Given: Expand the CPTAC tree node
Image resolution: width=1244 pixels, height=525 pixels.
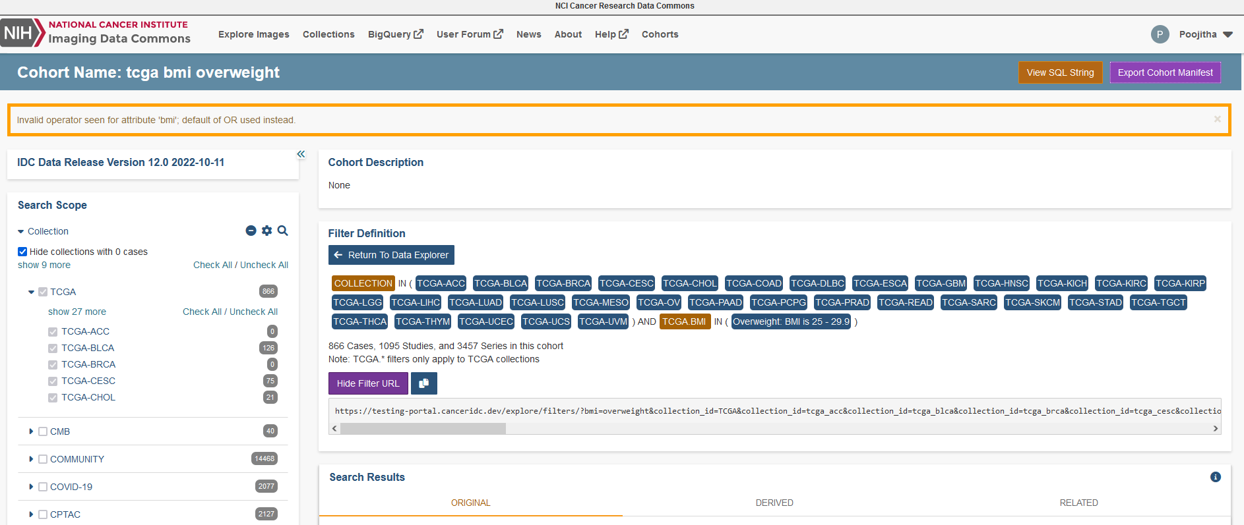Looking at the screenshot, I should 31,514.
